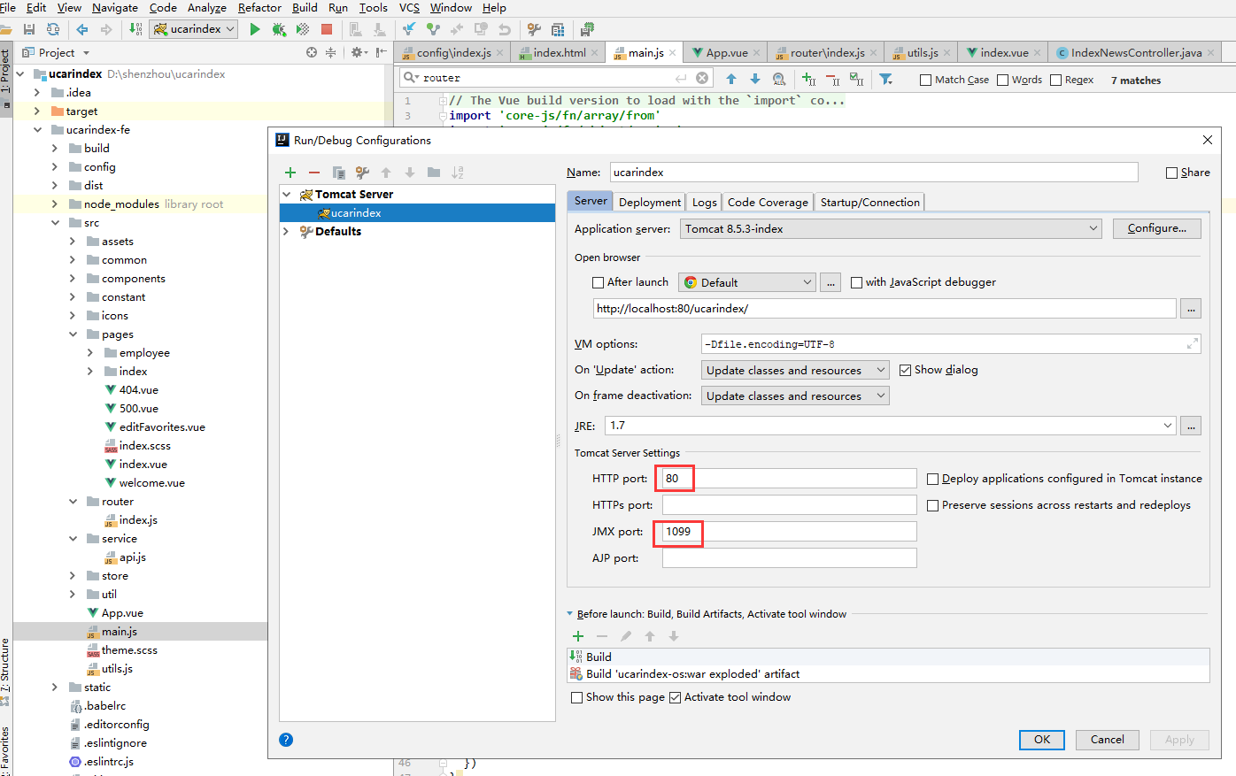This screenshot has width=1236, height=776.
Task: Switch to Logs tab
Action: coord(705,202)
